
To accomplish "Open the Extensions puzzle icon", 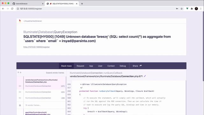I will (x=192, y=9).
